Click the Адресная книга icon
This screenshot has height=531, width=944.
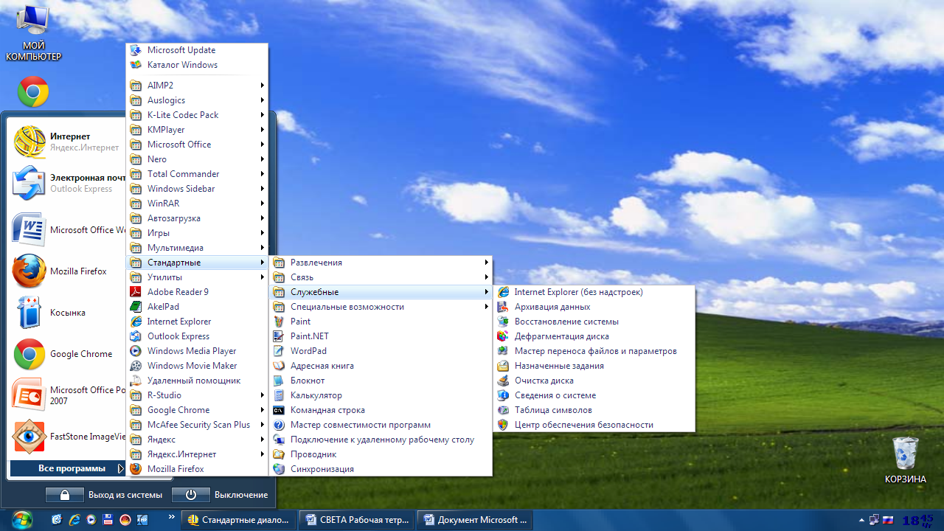tap(278, 366)
